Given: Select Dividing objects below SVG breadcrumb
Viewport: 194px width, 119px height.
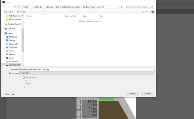Looking at the screenshot, I should click(93, 7).
